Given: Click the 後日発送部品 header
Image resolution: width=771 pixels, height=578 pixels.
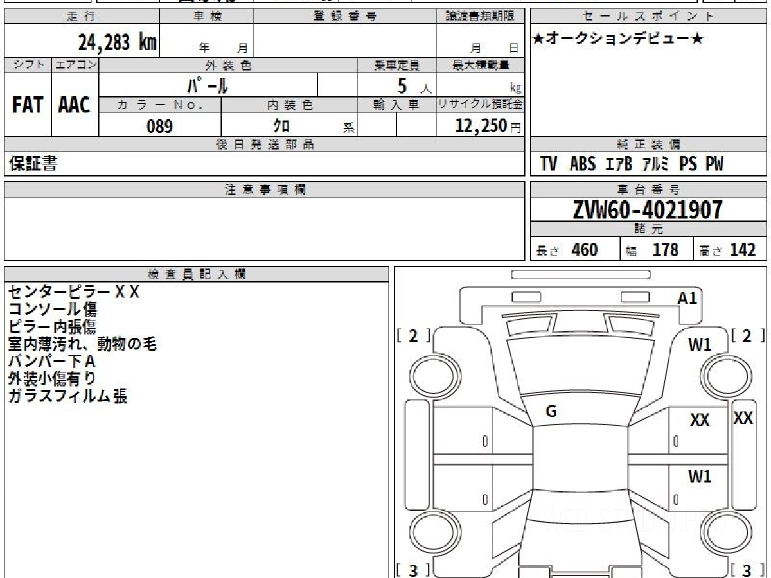Looking at the screenshot, I should 265,144.
